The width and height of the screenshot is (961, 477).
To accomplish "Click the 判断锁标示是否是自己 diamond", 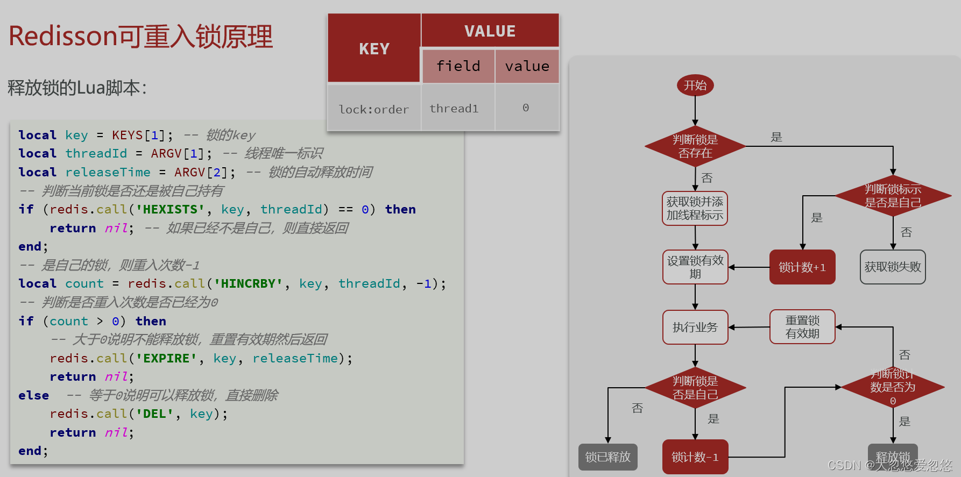I will pos(893,196).
